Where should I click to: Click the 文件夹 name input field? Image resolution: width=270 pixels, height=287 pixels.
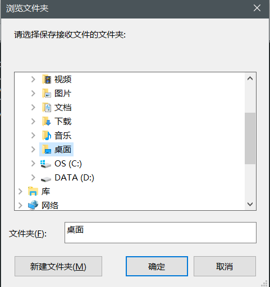click(x=161, y=233)
